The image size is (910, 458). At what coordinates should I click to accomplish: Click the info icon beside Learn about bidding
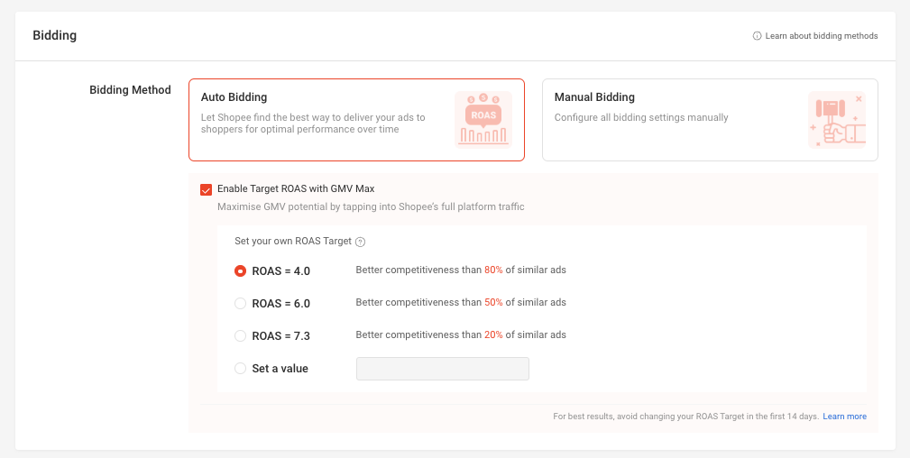(x=757, y=36)
